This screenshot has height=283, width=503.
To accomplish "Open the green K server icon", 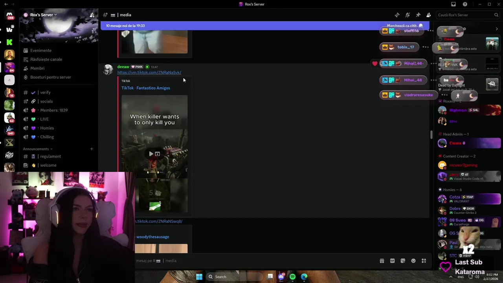I will tap(9, 42).
